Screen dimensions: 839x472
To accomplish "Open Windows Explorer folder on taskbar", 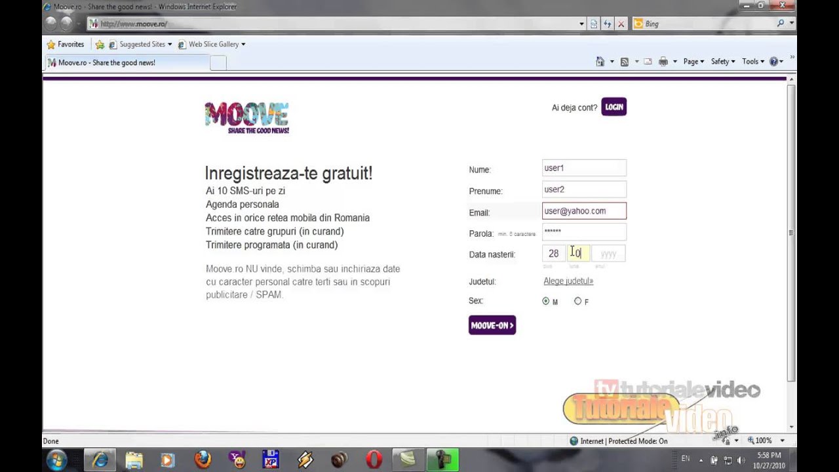I will (x=134, y=460).
